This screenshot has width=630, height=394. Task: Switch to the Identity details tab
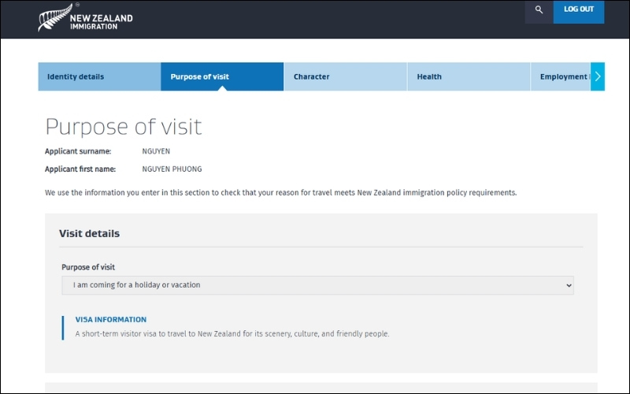click(99, 77)
